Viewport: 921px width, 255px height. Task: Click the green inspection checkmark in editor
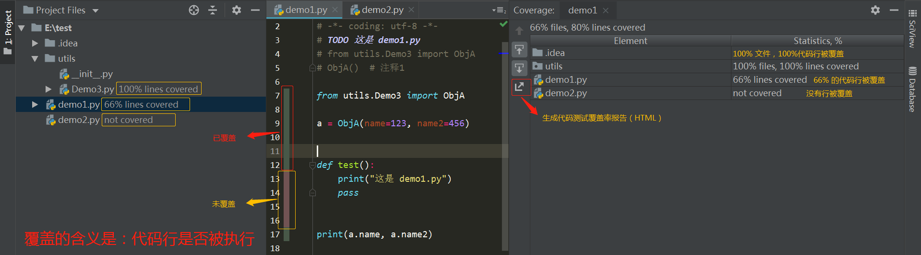click(x=503, y=24)
